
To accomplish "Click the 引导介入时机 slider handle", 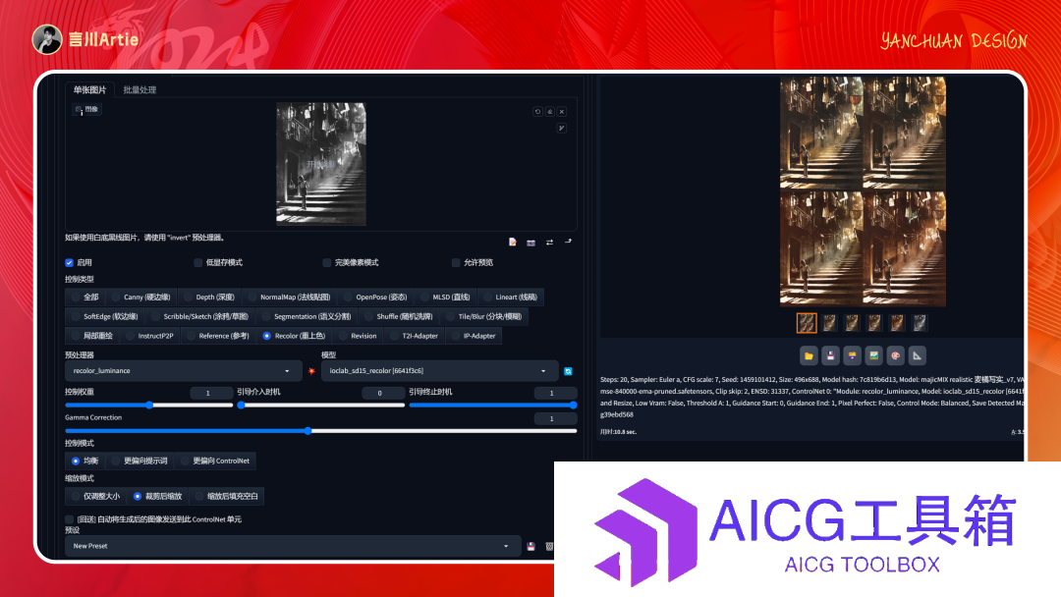I will point(241,405).
